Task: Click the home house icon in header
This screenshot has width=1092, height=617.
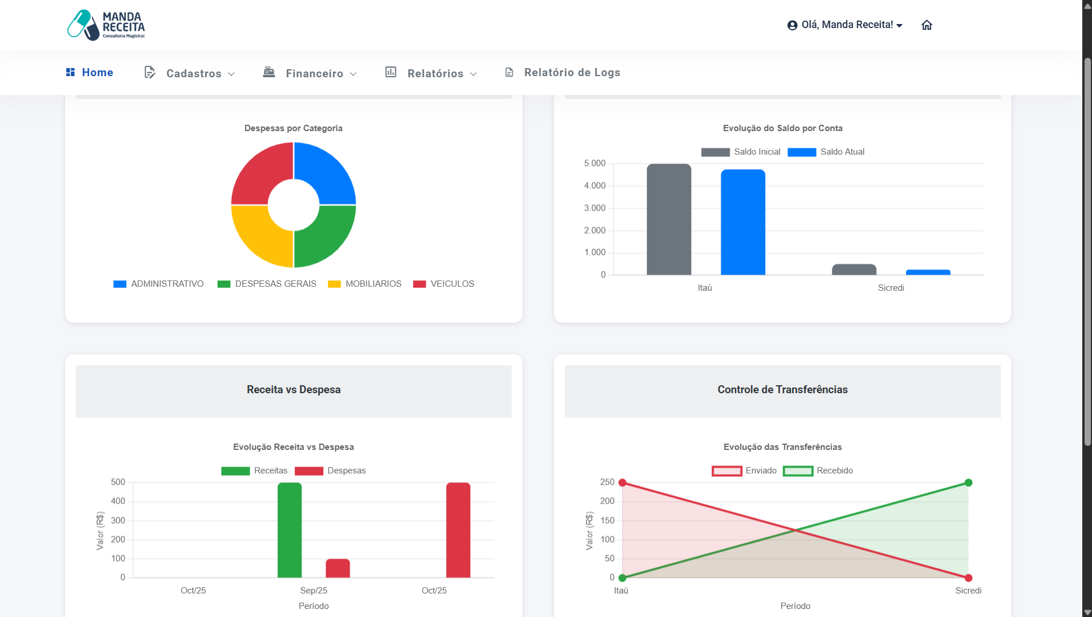Action: pyautogui.click(x=927, y=25)
